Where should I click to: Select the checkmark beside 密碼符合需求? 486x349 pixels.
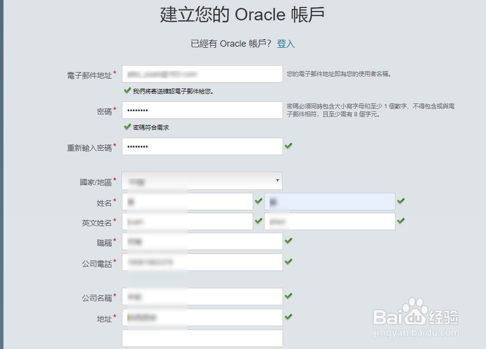[127, 126]
